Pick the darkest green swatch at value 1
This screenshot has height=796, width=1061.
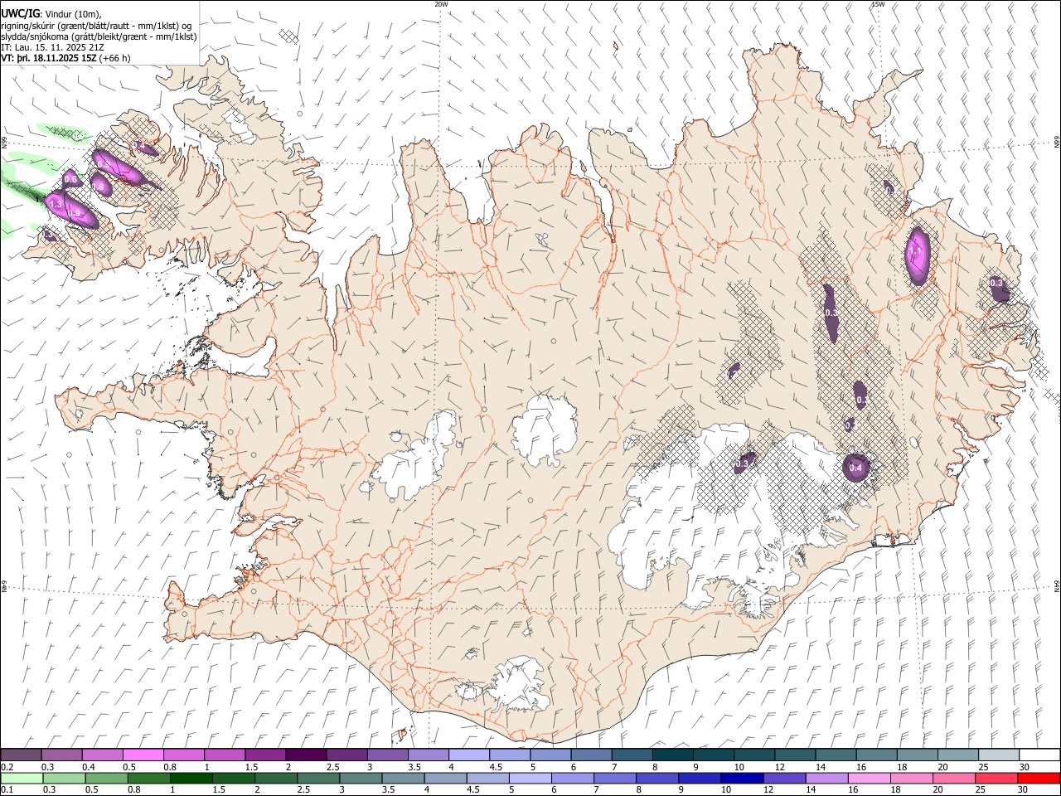191,778
